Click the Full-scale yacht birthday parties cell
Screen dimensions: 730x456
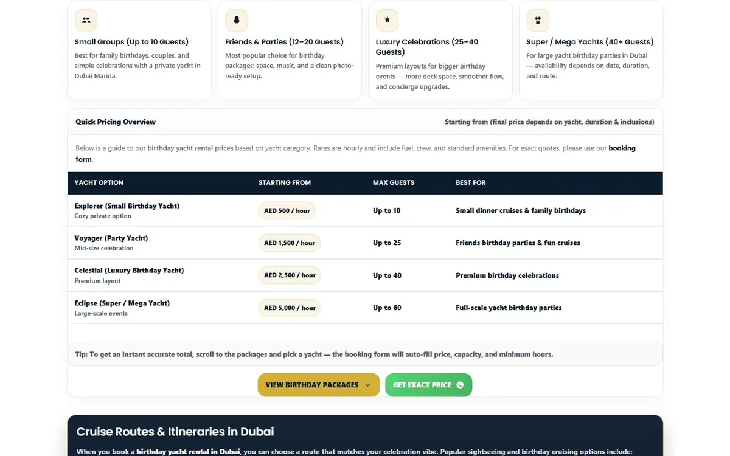(x=509, y=308)
